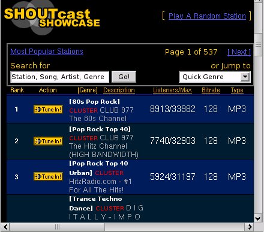Click listener count 5924/31197
This screenshot has width=264, height=232.
(x=173, y=177)
